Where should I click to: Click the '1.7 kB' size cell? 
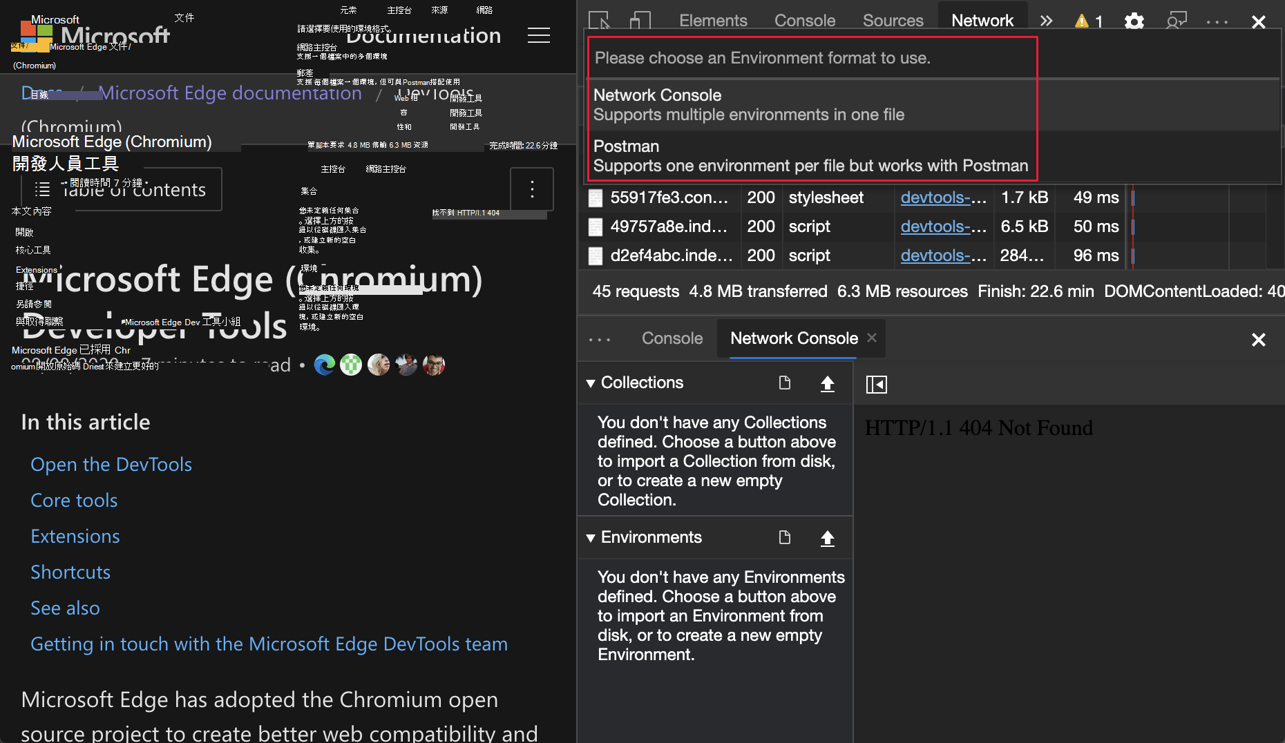click(x=1025, y=197)
